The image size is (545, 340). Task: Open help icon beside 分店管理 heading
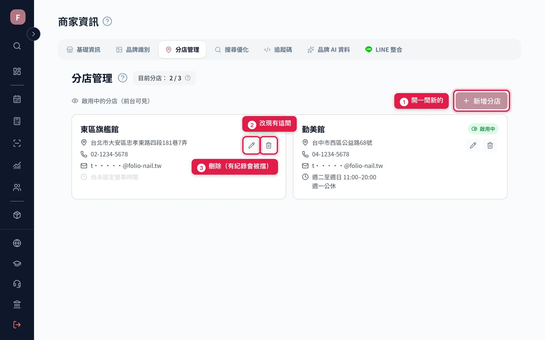coord(123,78)
